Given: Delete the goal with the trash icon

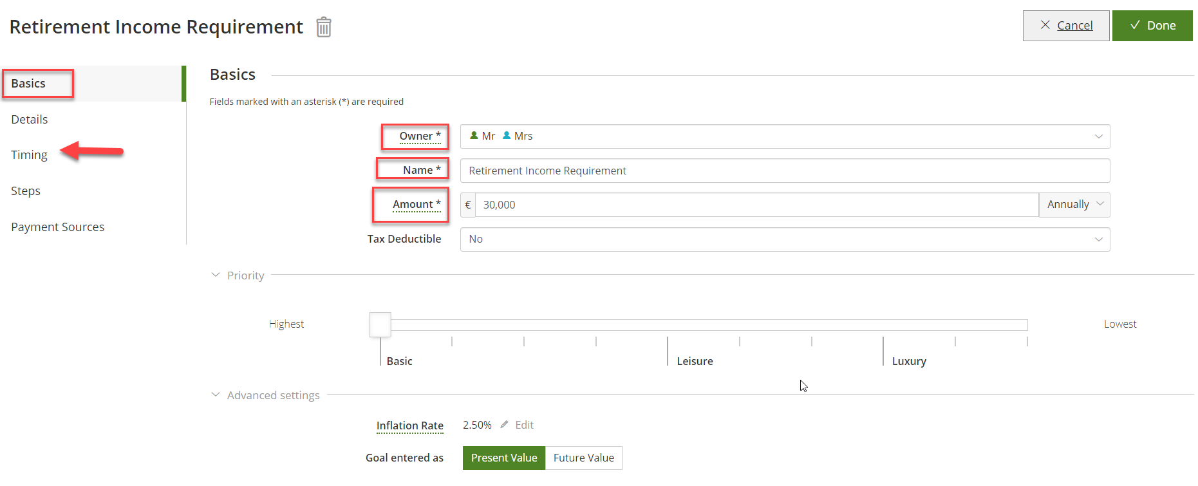Looking at the screenshot, I should point(324,27).
